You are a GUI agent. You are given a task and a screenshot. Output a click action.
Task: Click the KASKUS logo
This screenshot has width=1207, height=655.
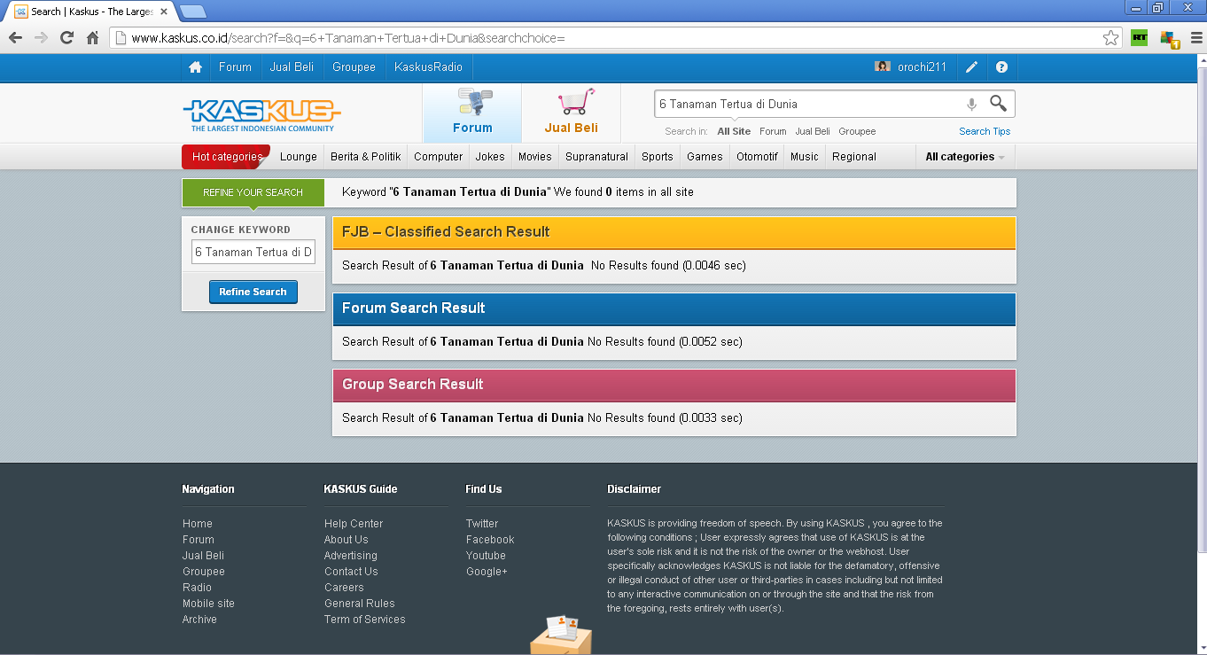coord(261,114)
